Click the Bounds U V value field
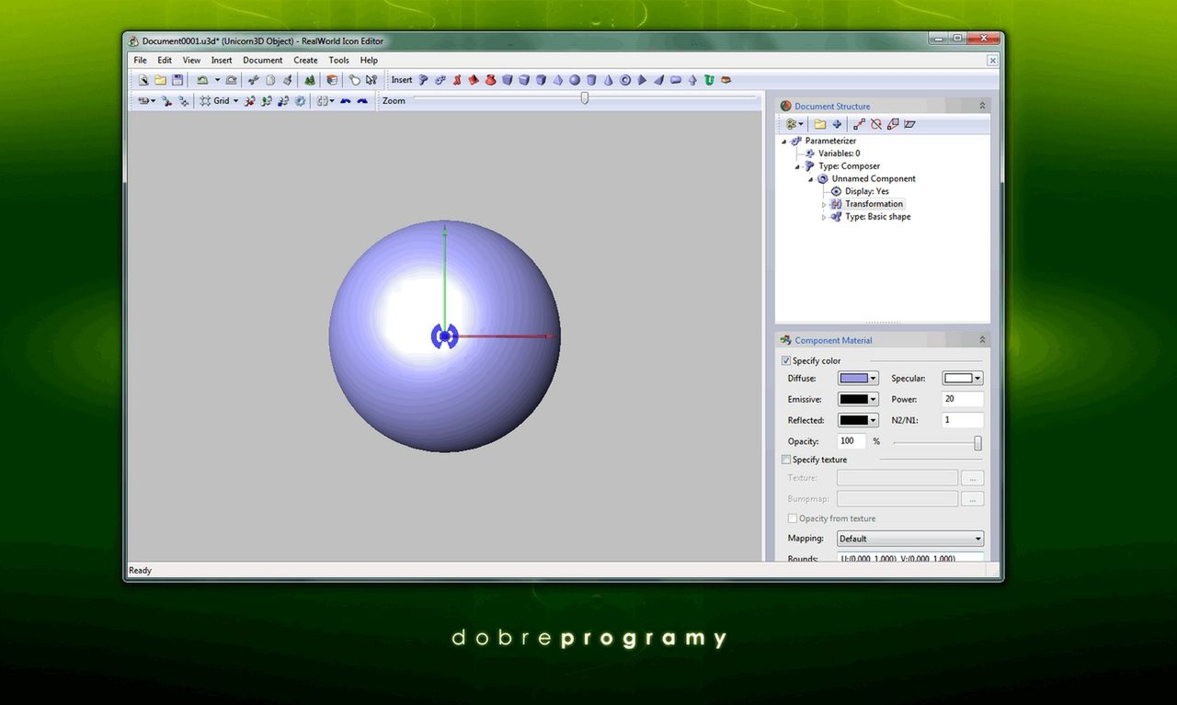Screen dimensions: 1177x705 [x=910, y=558]
